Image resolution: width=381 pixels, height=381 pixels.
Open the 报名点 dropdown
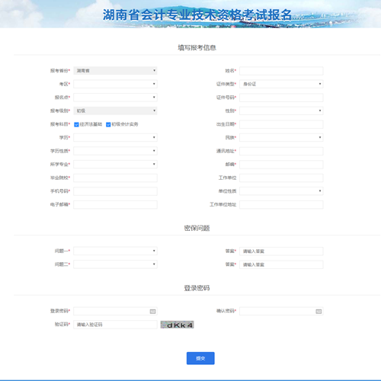pos(115,98)
